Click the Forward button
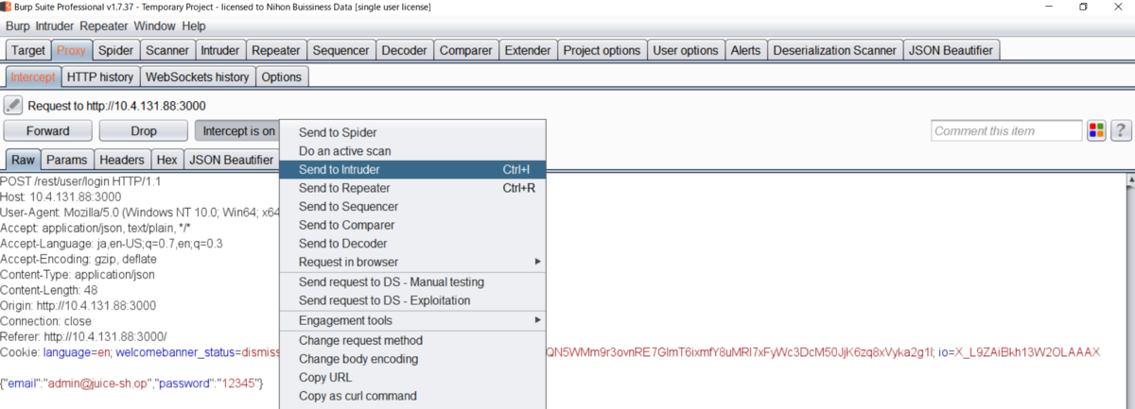This screenshot has height=409, width=1135. click(47, 131)
